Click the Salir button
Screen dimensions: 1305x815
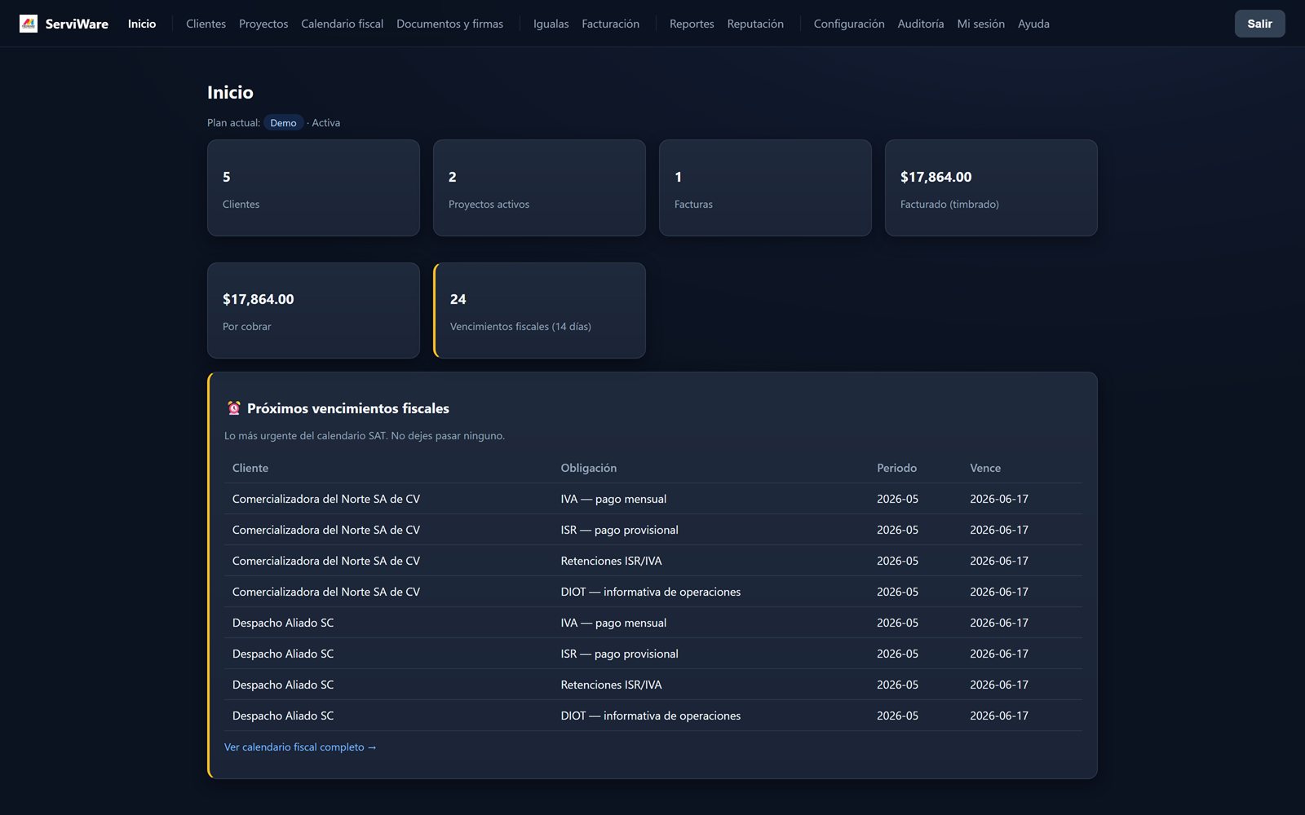[1259, 24]
